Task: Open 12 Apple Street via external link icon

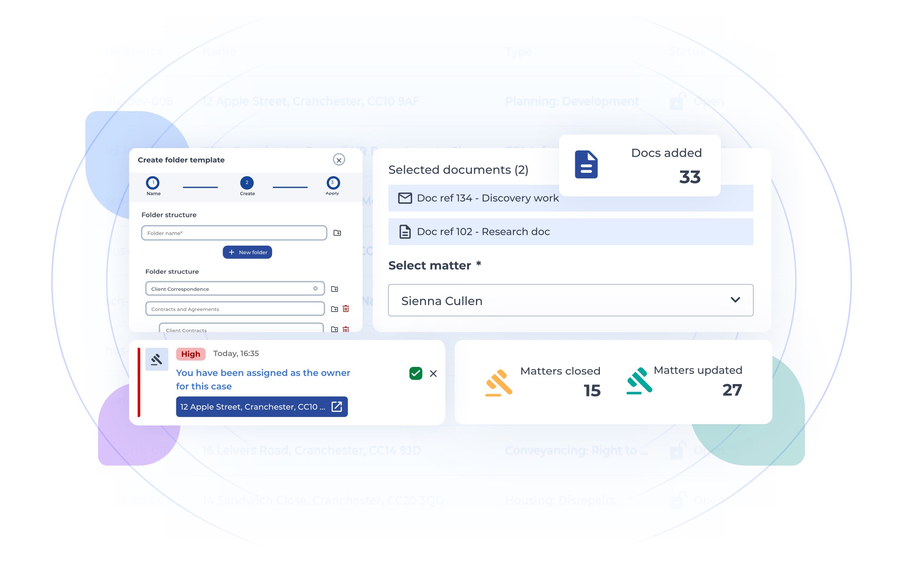Action: pos(337,407)
